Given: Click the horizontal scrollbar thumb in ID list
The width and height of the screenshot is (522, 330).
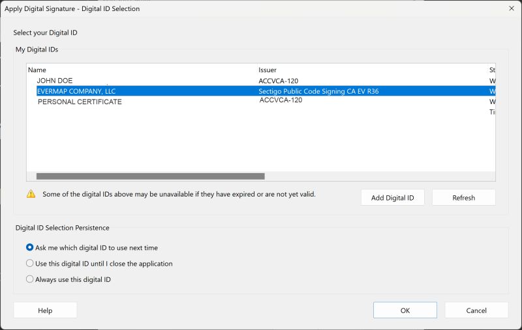Looking at the screenshot, I should click(150, 176).
